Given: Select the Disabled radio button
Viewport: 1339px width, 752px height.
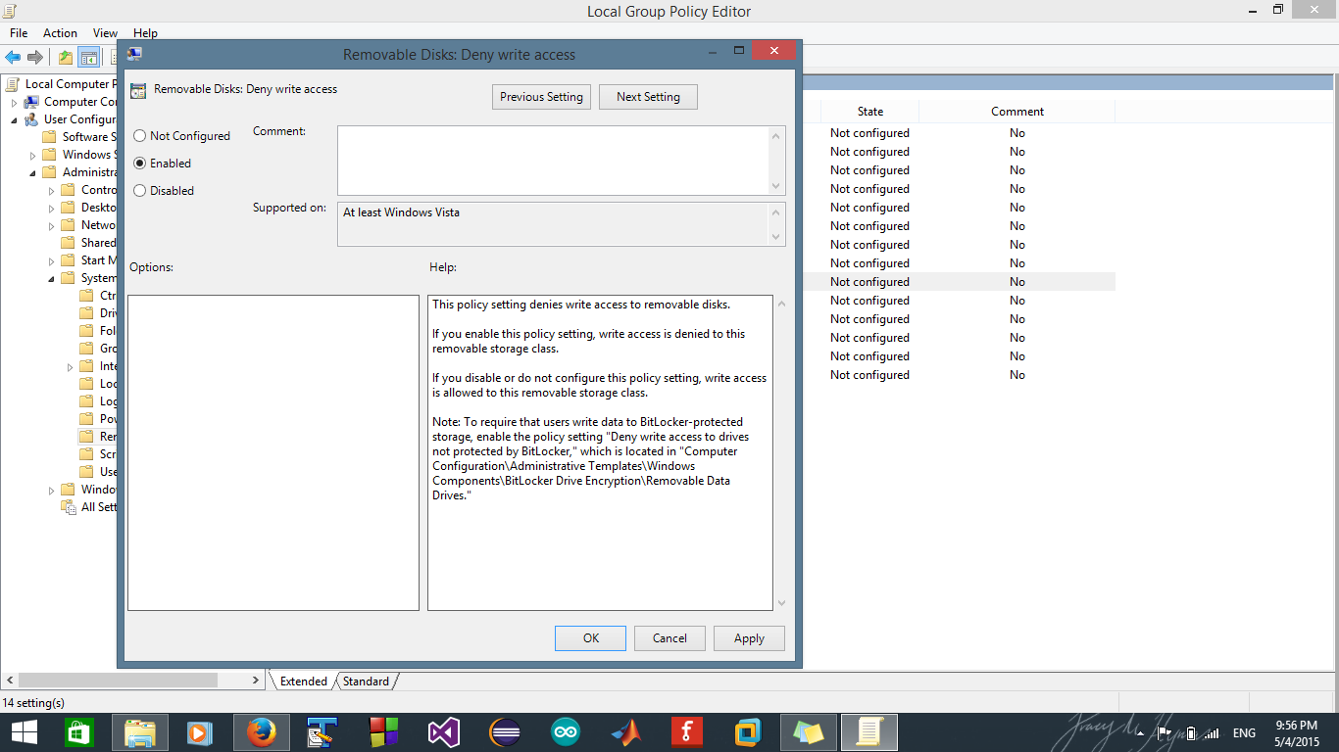Looking at the screenshot, I should pos(138,190).
